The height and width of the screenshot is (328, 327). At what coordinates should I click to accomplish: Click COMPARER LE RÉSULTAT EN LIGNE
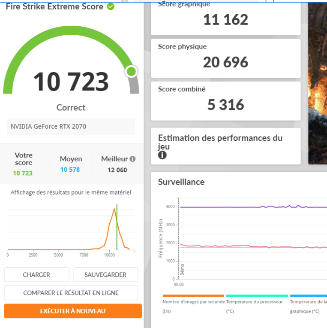71,293
